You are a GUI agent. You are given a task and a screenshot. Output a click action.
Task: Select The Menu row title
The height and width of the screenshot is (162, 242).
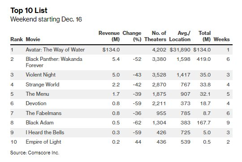pyautogui.click(x=37, y=94)
